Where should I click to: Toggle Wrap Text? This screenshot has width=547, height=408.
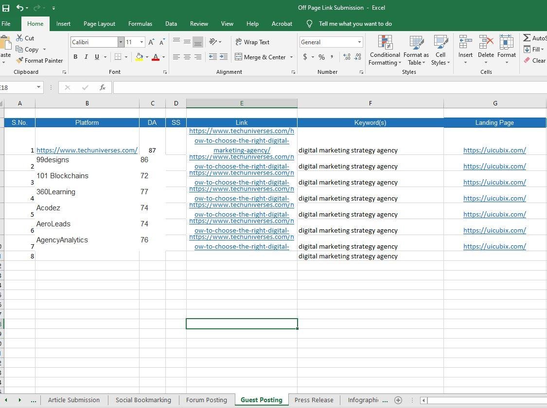(252, 42)
